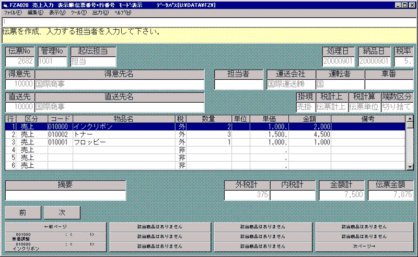418x257 pixels.
Task: Click the empty 車番 field
Action: 389,84
